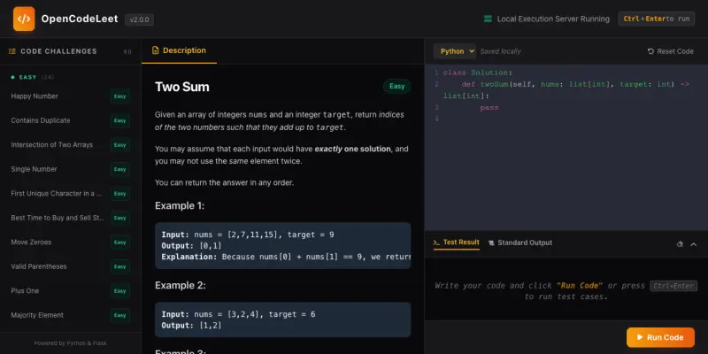Clear the output with the eraser icon
708x354 pixels.
[x=680, y=244]
